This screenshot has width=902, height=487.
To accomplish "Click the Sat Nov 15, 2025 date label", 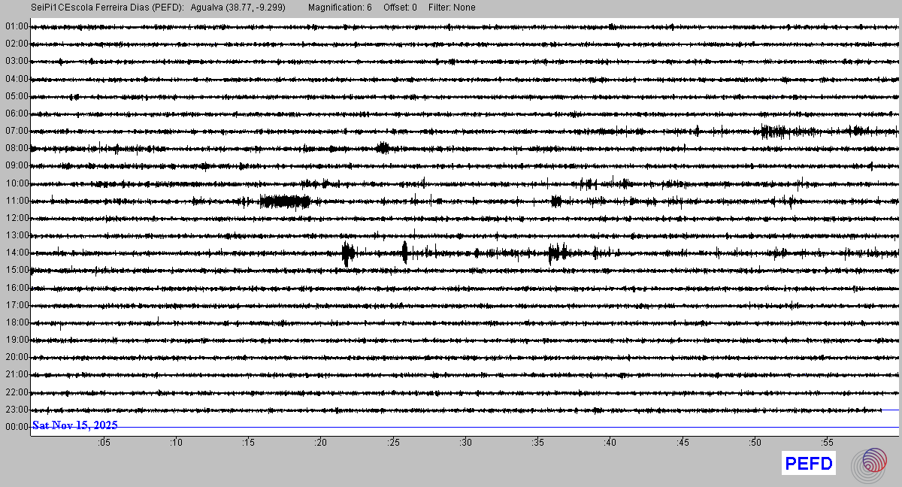I will click(74, 425).
